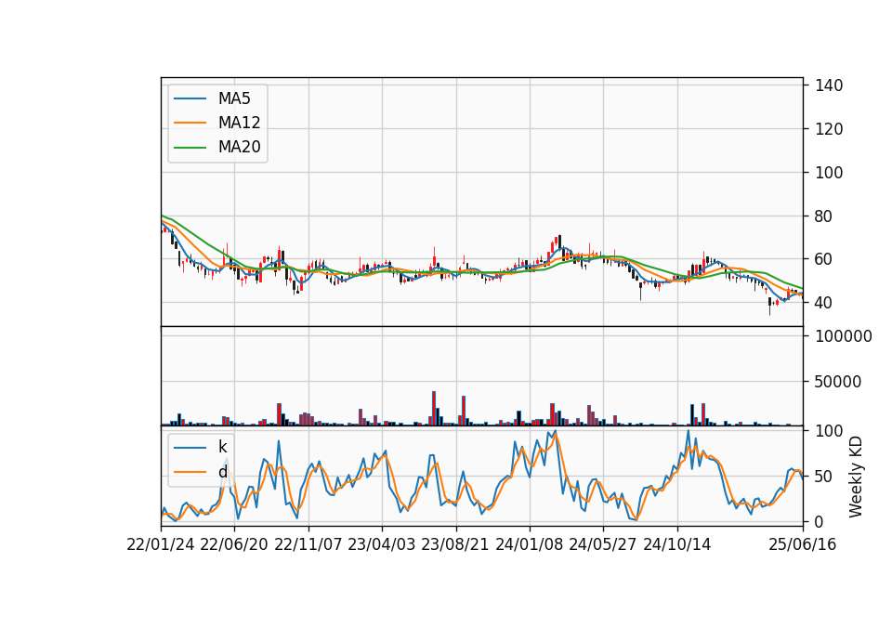Click the 23/04/03 date tick label
This screenshot has width=892, height=641.
pos(382,544)
